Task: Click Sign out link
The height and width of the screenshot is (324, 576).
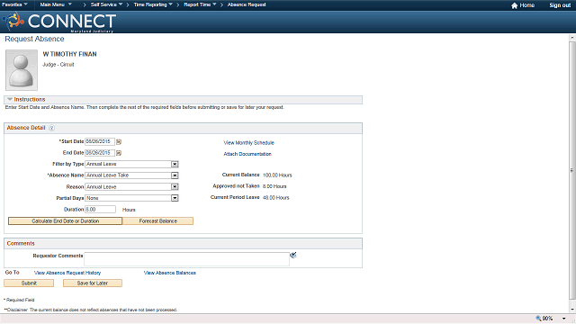Action: [560, 5]
